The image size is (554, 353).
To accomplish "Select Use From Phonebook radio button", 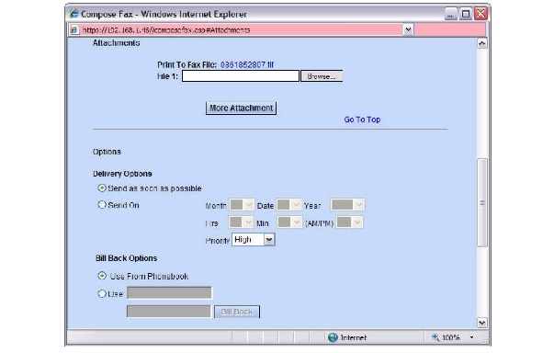I will (102, 276).
